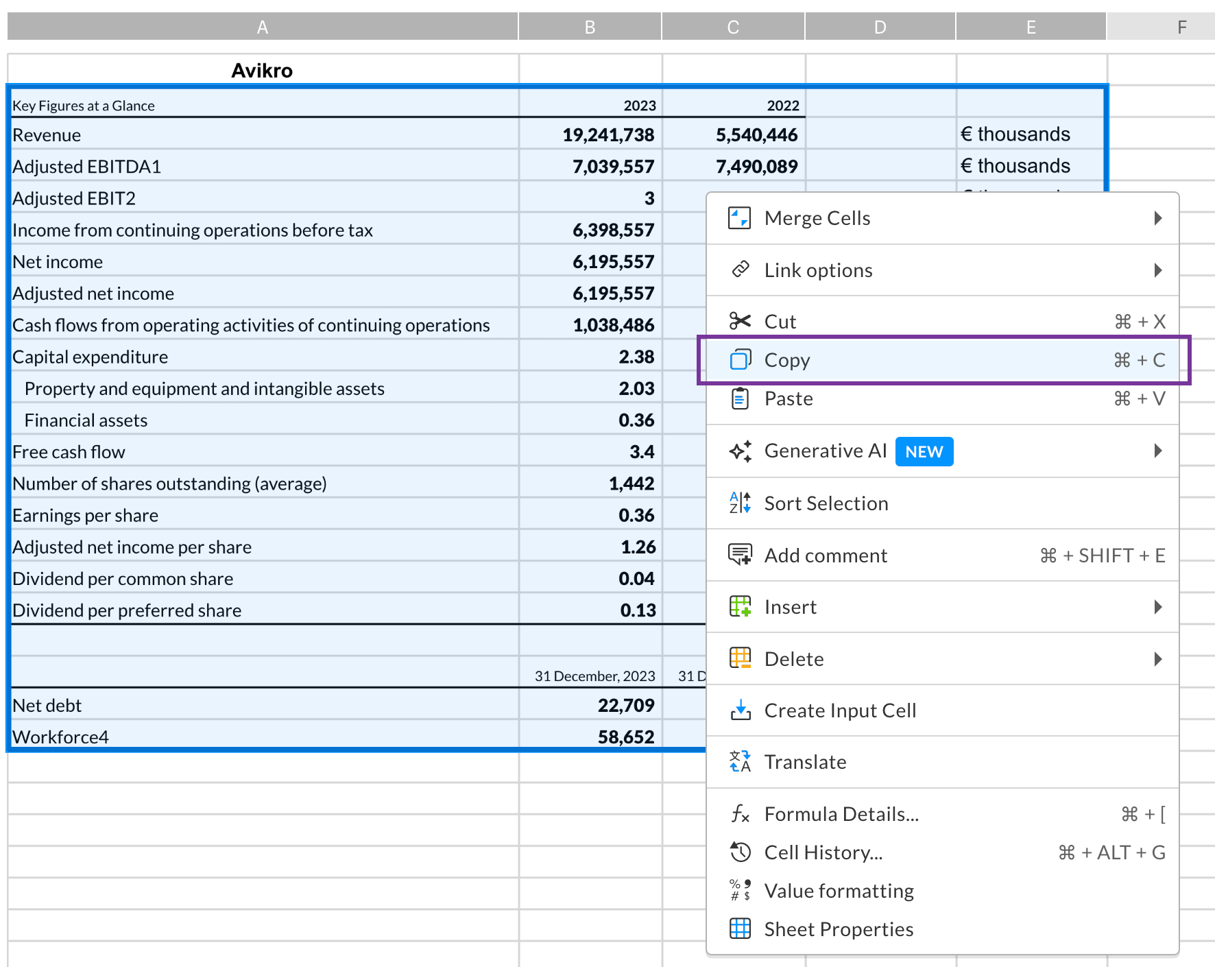Click the Revenue 2023 value 19,241,738
The image size is (1215, 967).
click(590, 134)
